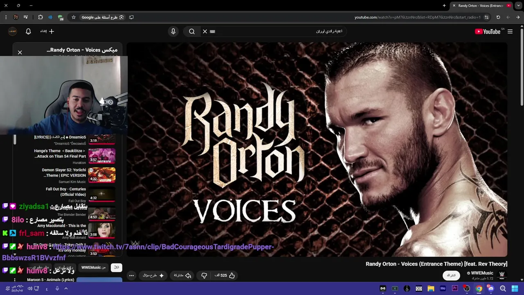Screen dimensions: 524x295
Task: Select the first white filter chip
Action: [x=117, y=268]
